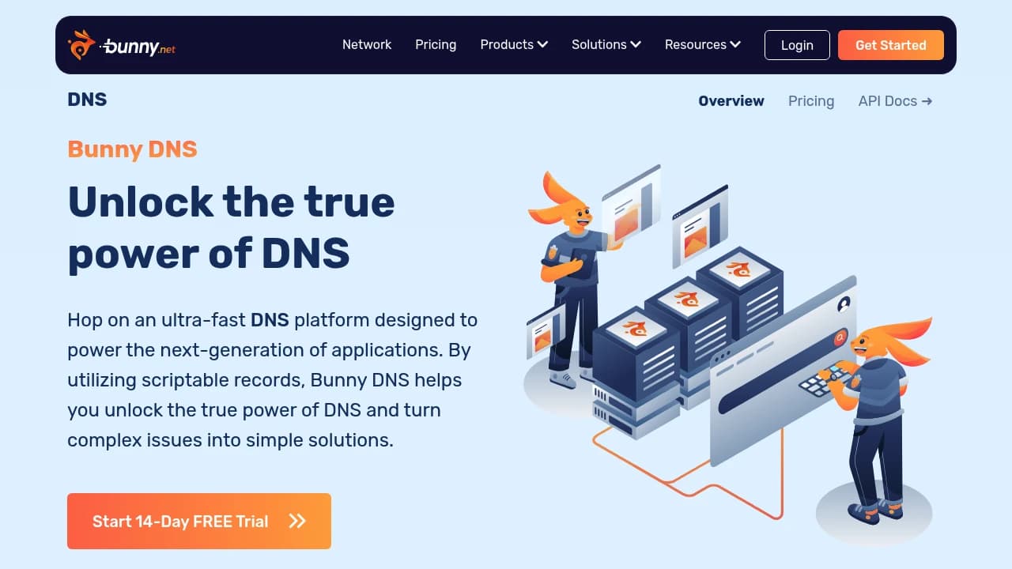The width and height of the screenshot is (1012, 569).
Task: Click the DNS section title
Action: 87,100
